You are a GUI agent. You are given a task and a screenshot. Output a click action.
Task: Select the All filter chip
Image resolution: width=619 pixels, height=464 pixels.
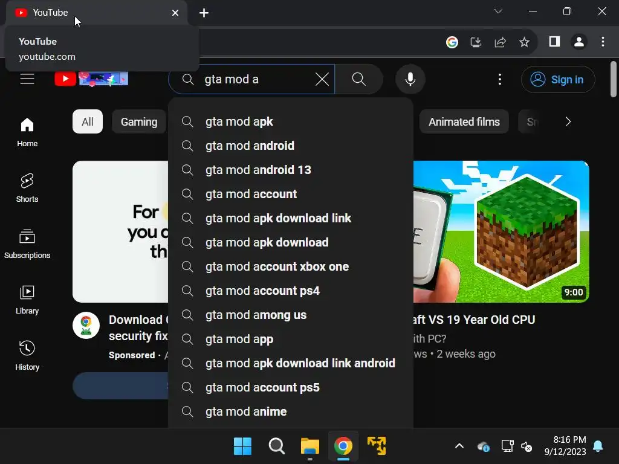(88, 121)
